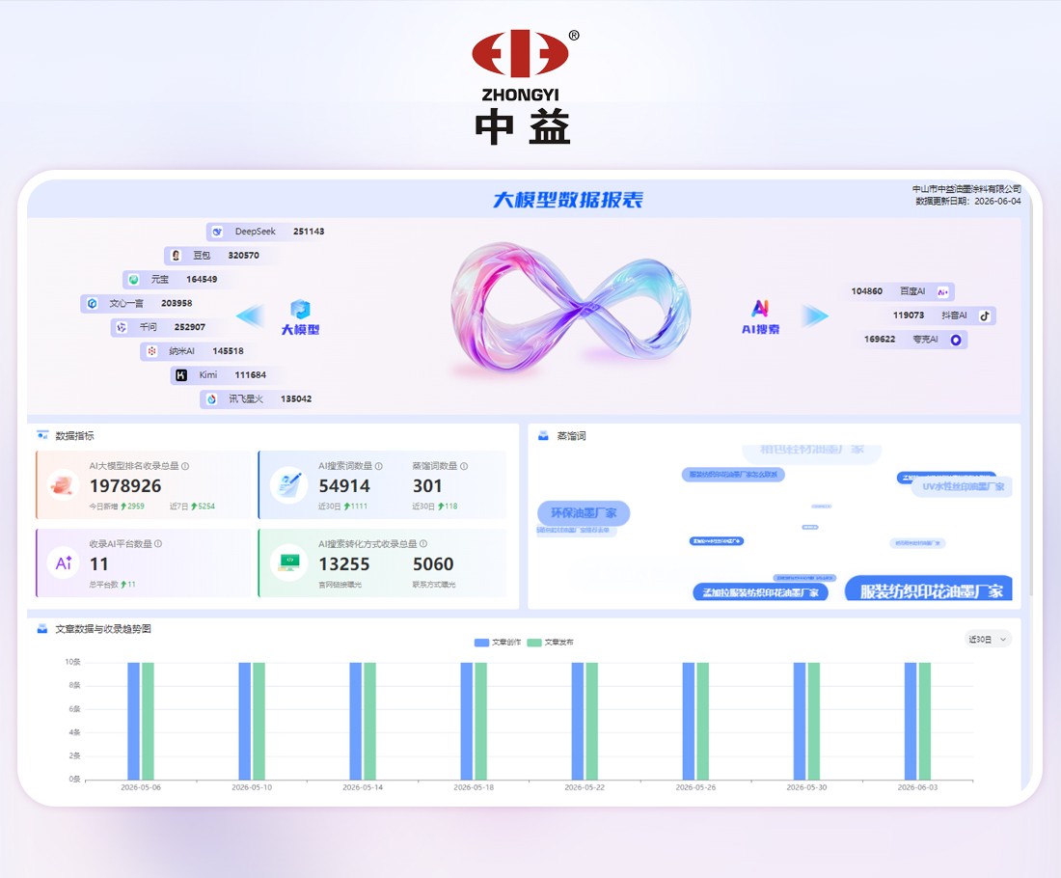Click the 夸克AI circle icon

pos(956,340)
